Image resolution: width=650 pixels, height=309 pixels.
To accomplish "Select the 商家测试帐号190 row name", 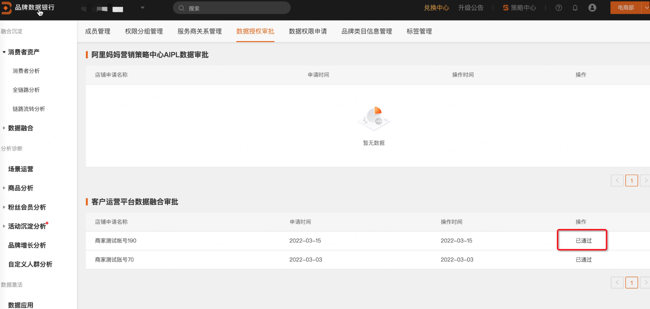I will coord(116,241).
